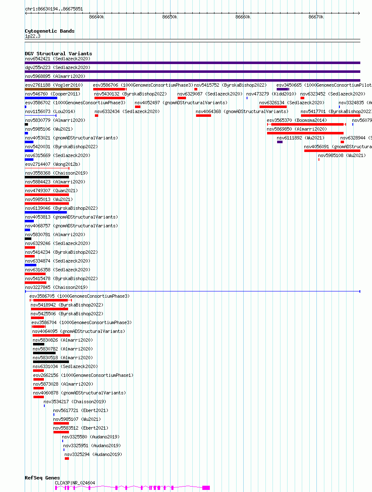Open dgv255n223 (Sedlazeck2020) variant label
This screenshot has width=372, height=492.
[x=58, y=67]
